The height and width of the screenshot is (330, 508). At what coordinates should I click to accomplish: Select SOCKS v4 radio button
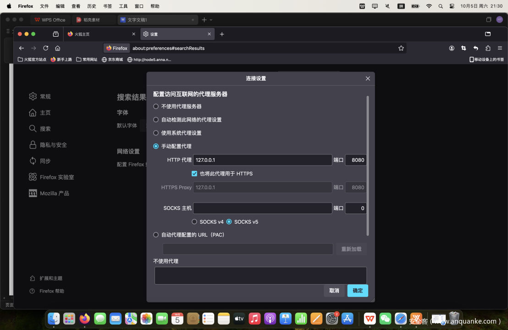pyautogui.click(x=194, y=222)
